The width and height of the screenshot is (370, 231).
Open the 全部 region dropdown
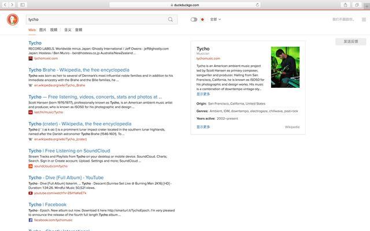pyautogui.click(x=216, y=19)
